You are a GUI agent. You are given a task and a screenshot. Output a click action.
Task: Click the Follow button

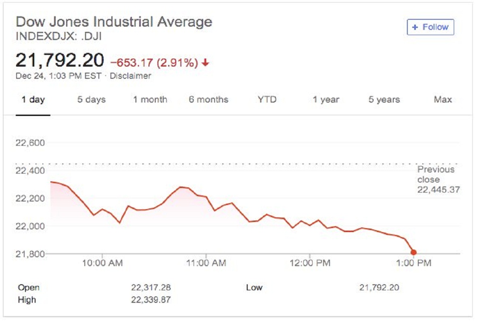(x=430, y=27)
